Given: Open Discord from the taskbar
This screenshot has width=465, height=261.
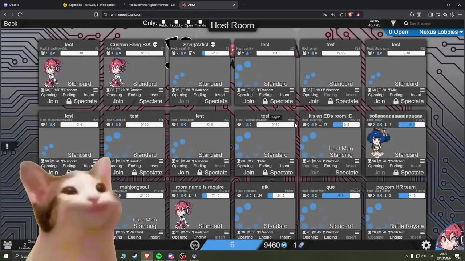Looking at the screenshot, I should tap(171, 256).
